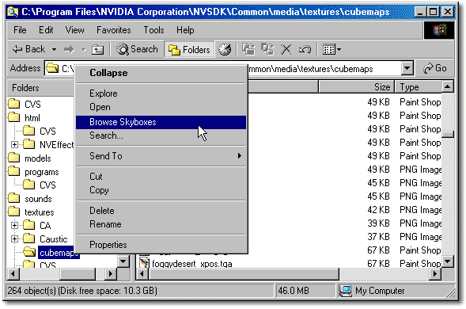Click the Go button
The image size is (466, 309).
pyautogui.click(x=435, y=68)
